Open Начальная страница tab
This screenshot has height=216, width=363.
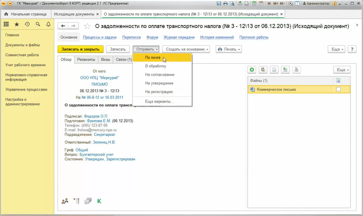click(25, 14)
